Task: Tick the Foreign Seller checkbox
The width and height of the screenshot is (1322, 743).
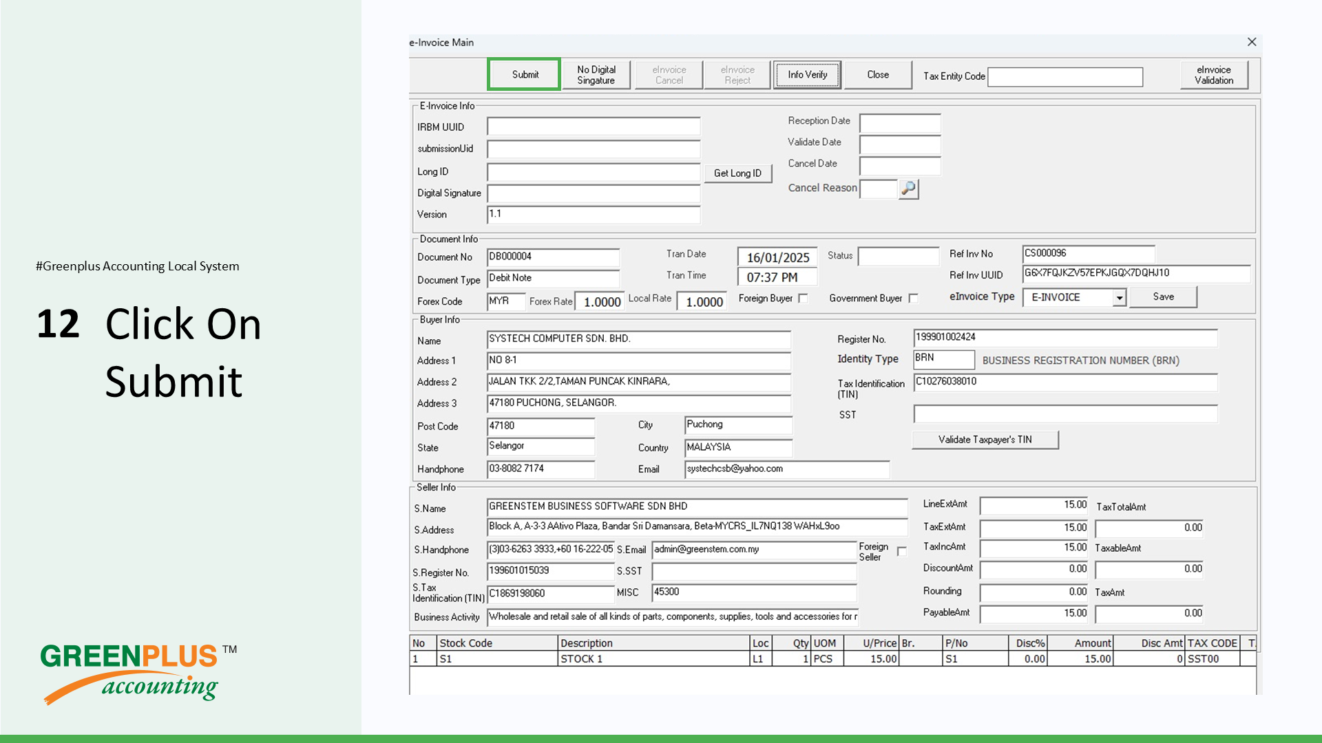Action: 902,551
